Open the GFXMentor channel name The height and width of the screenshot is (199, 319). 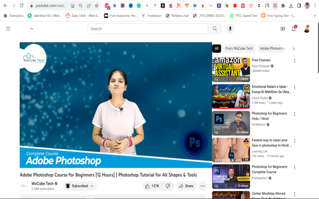[x=259, y=125]
